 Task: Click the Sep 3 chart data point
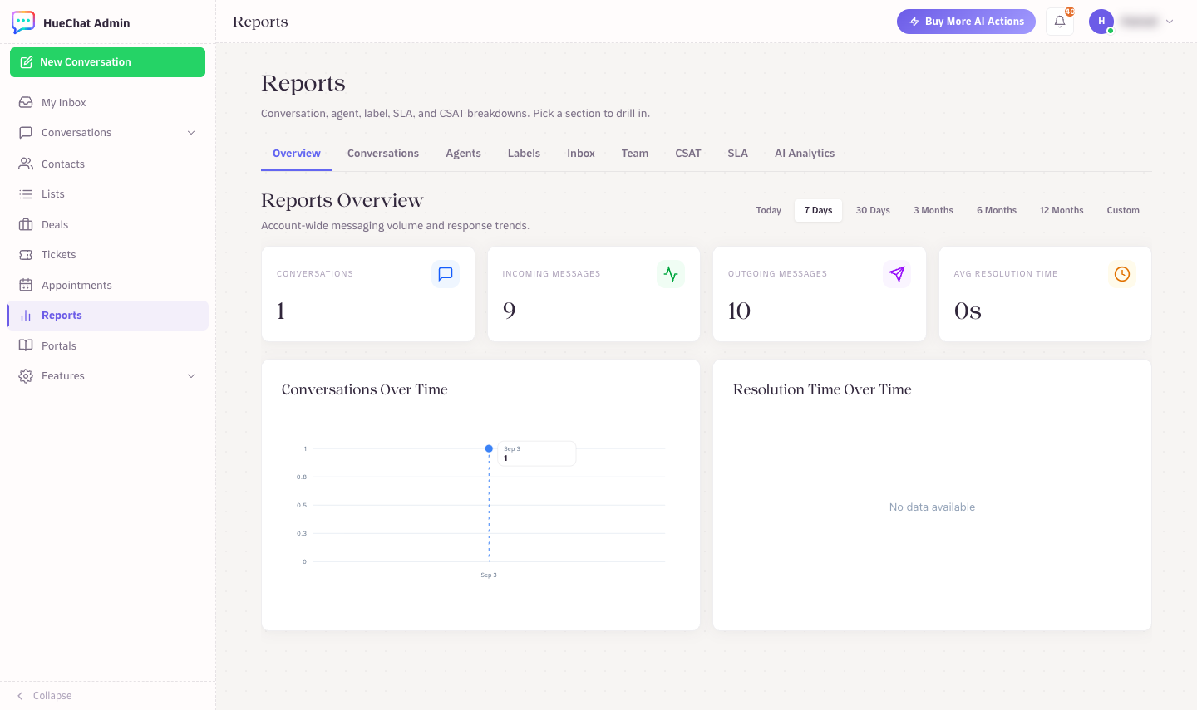[489, 448]
